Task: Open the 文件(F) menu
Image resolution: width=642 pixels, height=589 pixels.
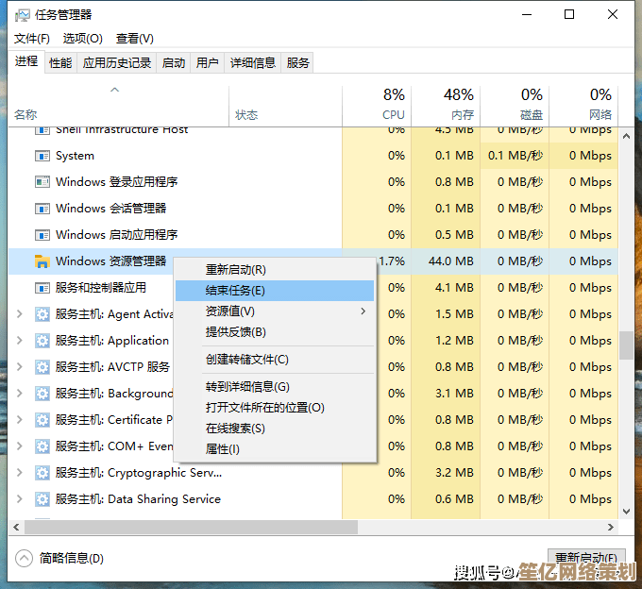Action: click(x=32, y=39)
